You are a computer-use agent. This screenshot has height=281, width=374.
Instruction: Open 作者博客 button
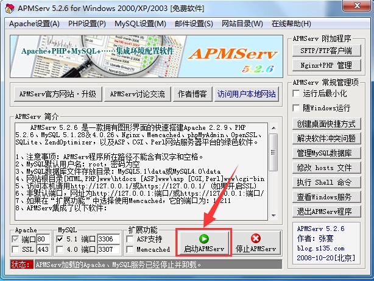pos(192,94)
